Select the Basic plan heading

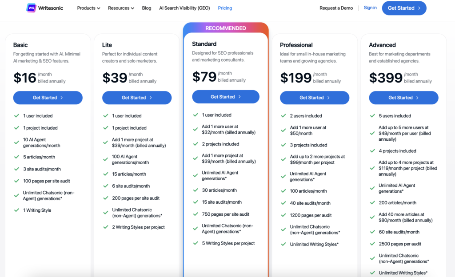[x=20, y=45]
